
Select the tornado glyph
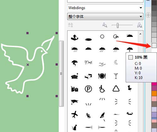coord(74,63)
